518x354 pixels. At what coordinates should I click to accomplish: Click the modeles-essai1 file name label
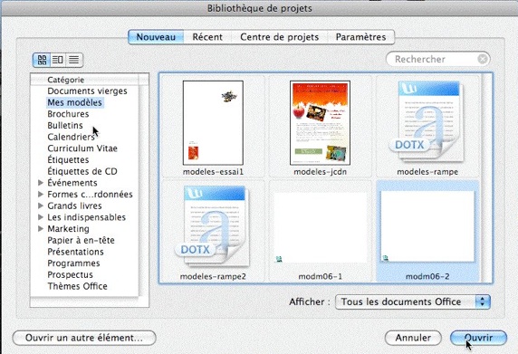[213, 172]
